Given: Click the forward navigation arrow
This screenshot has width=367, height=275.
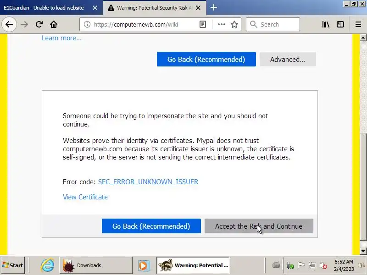Looking at the screenshot, I should point(24,24).
